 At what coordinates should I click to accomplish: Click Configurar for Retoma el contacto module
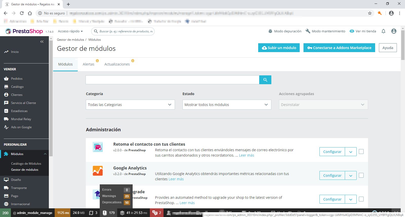[332, 152]
